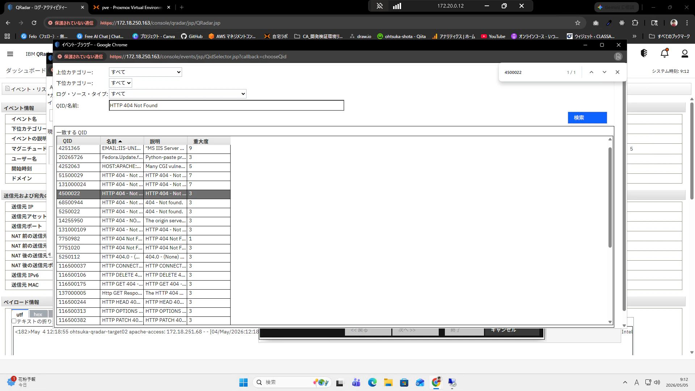Close the find-in-page bar
The height and width of the screenshot is (391, 695).
click(618, 72)
